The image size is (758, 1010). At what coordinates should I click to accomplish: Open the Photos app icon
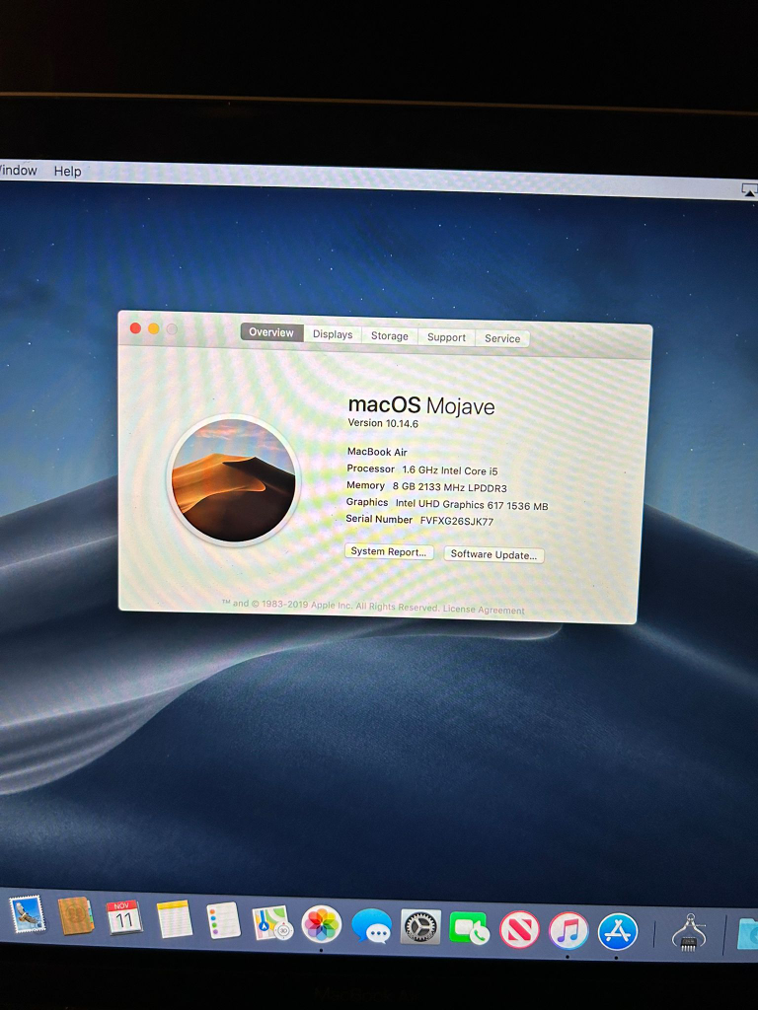(321, 924)
